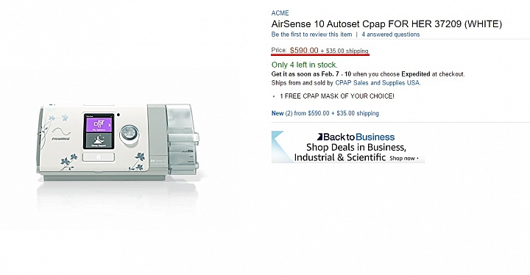
Task: Click the $35.00 shipping text beside price
Action: (x=344, y=51)
